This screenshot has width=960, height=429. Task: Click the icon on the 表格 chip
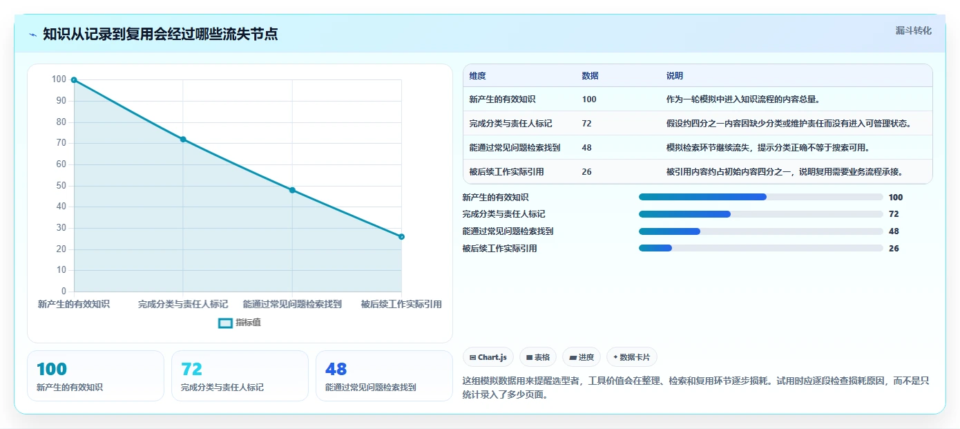(529, 357)
